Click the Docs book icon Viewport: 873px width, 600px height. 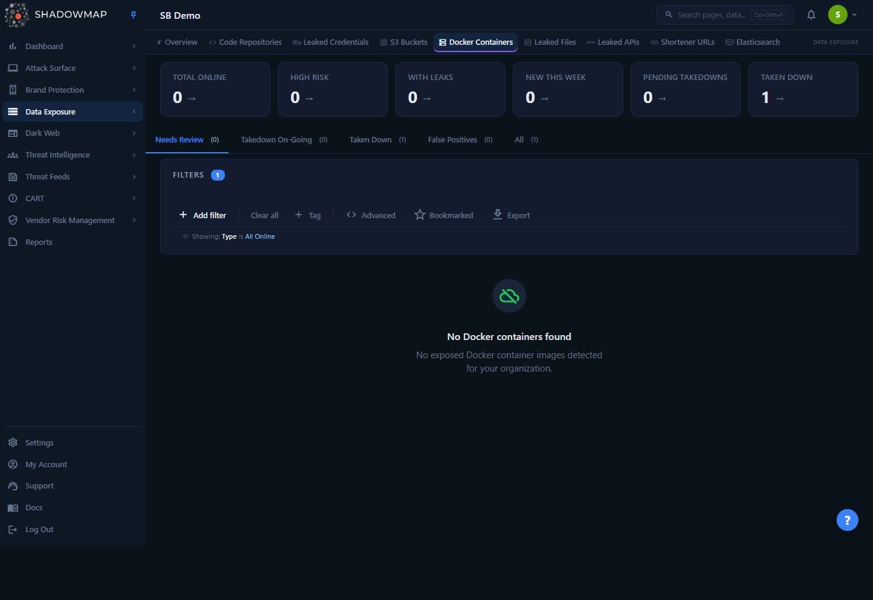[13, 508]
